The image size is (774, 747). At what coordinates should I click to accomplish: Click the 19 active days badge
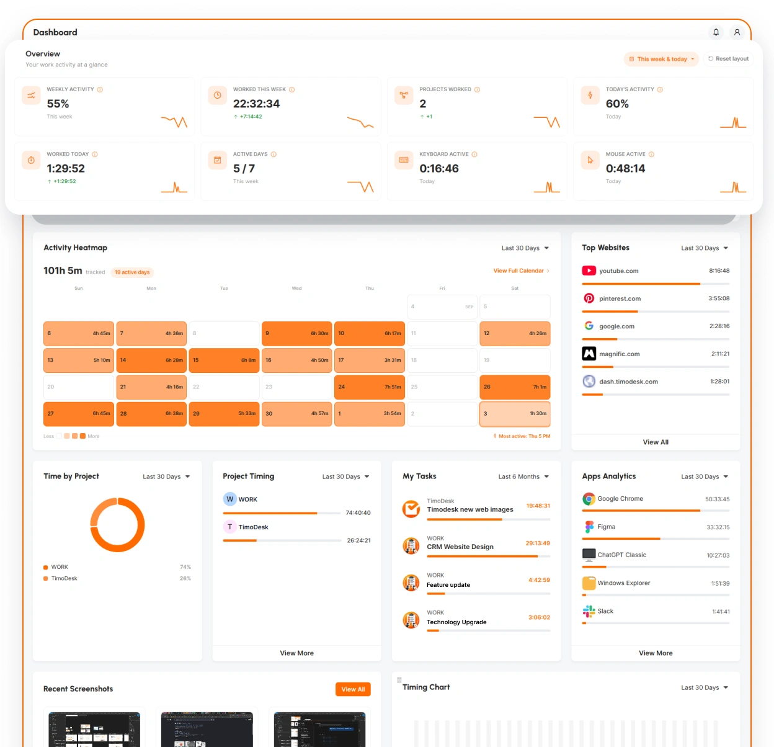tap(132, 272)
